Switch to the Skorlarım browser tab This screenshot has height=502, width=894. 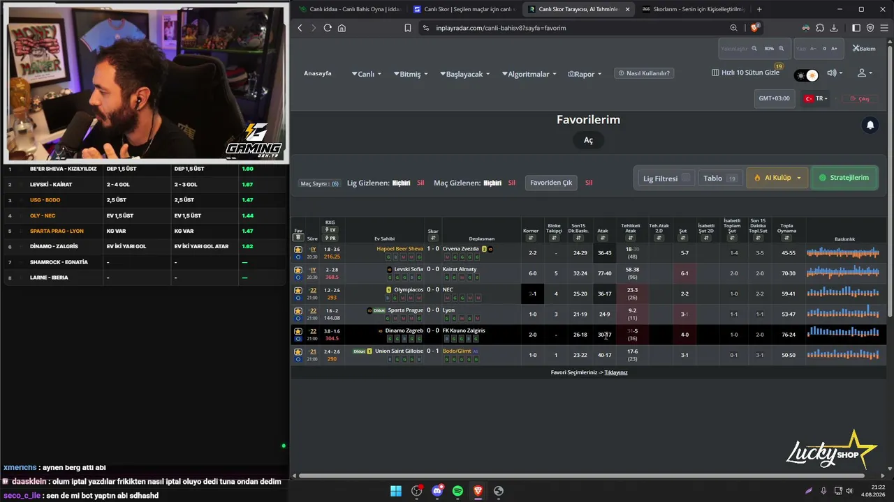(x=693, y=9)
